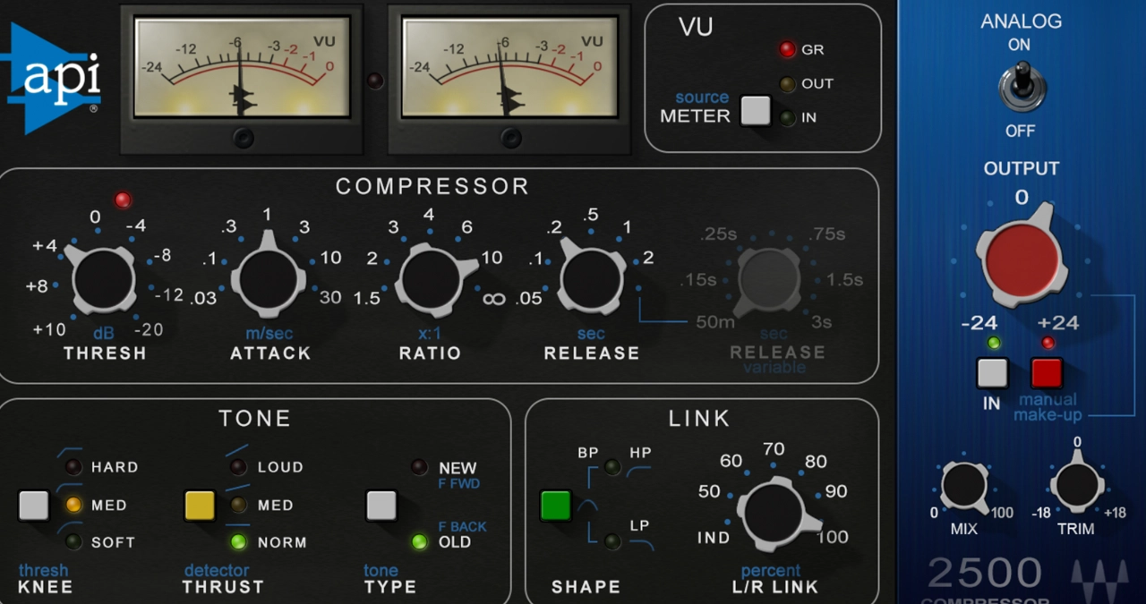Viewport: 1146px width, 604px height.
Task: Cycle the VU meter source button
Action: pyautogui.click(x=756, y=111)
